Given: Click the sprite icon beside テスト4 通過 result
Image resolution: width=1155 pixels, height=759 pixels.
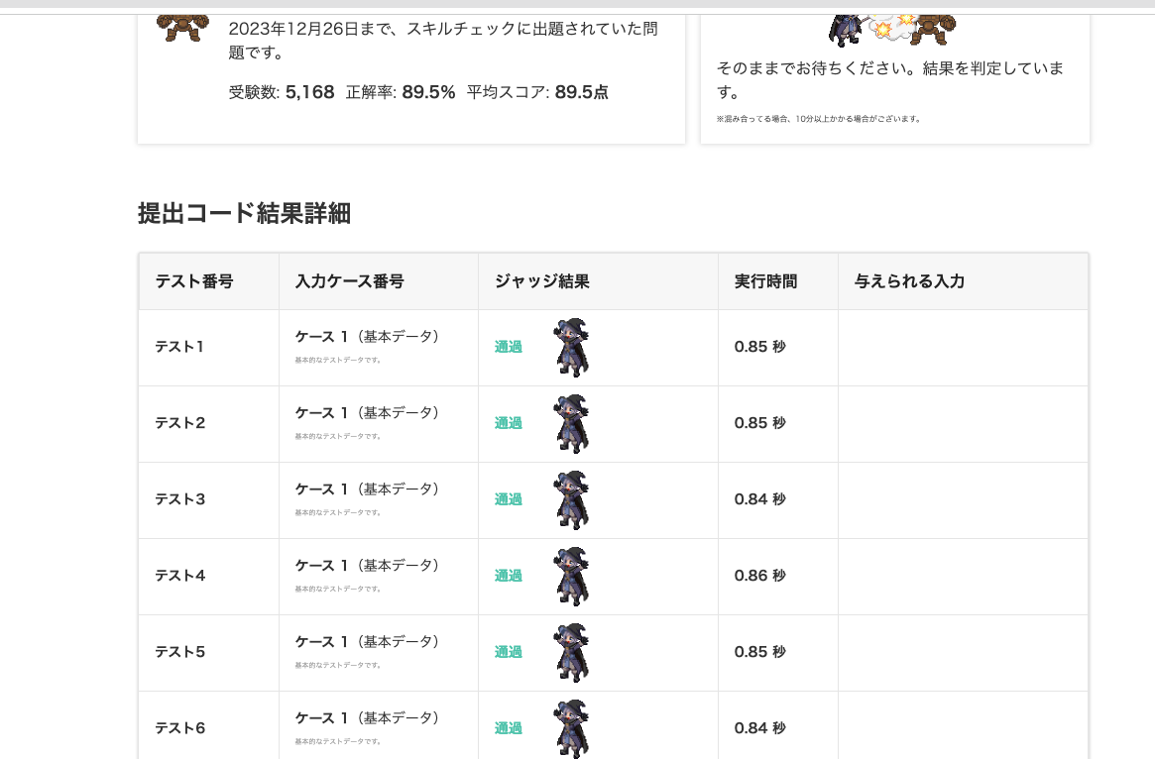Looking at the screenshot, I should 571,576.
